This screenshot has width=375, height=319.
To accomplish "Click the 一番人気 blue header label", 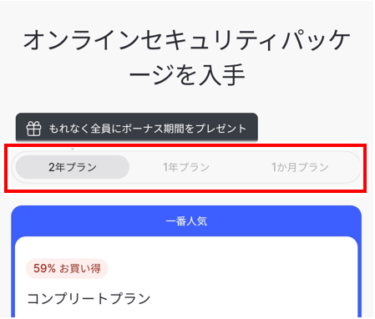I will click(x=186, y=221).
